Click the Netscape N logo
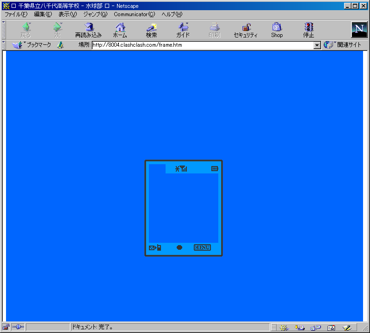The height and width of the screenshot is (333, 370). (359, 30)
